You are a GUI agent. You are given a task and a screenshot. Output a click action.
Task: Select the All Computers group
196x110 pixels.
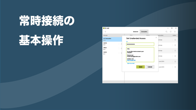pos(112,39)
